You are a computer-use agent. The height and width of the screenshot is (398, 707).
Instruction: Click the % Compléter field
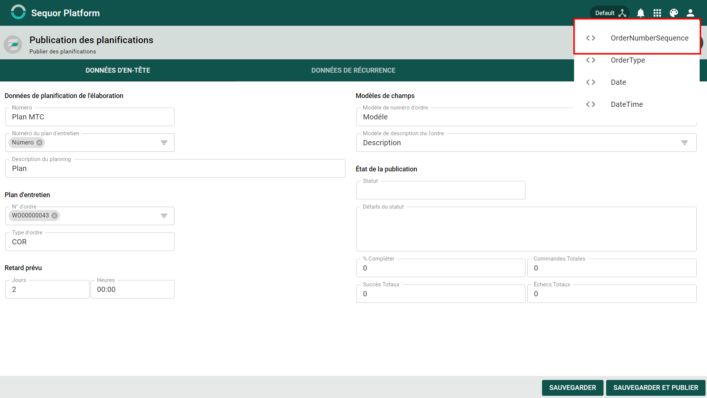coord(441,268)
